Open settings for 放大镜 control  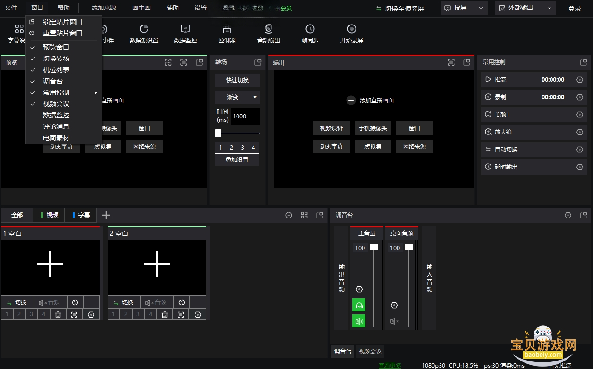[x=580, y=132]
